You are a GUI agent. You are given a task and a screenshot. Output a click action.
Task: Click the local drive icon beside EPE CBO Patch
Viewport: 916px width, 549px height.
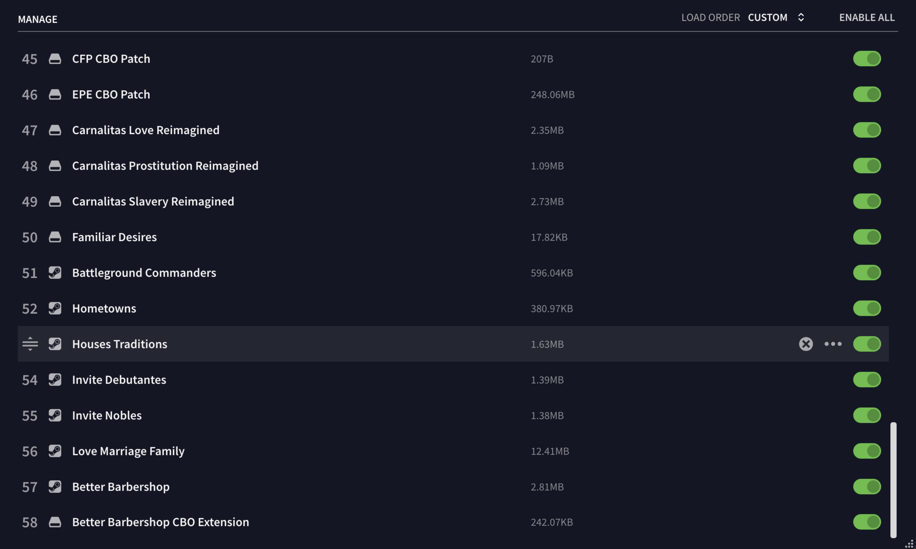click(x=55, y=95)
